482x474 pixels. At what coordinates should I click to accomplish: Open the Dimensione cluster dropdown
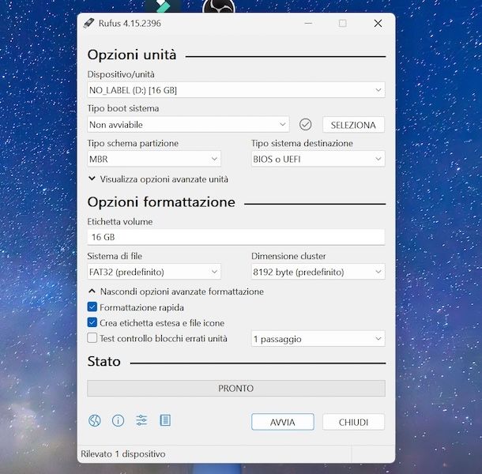pos(318,272)
